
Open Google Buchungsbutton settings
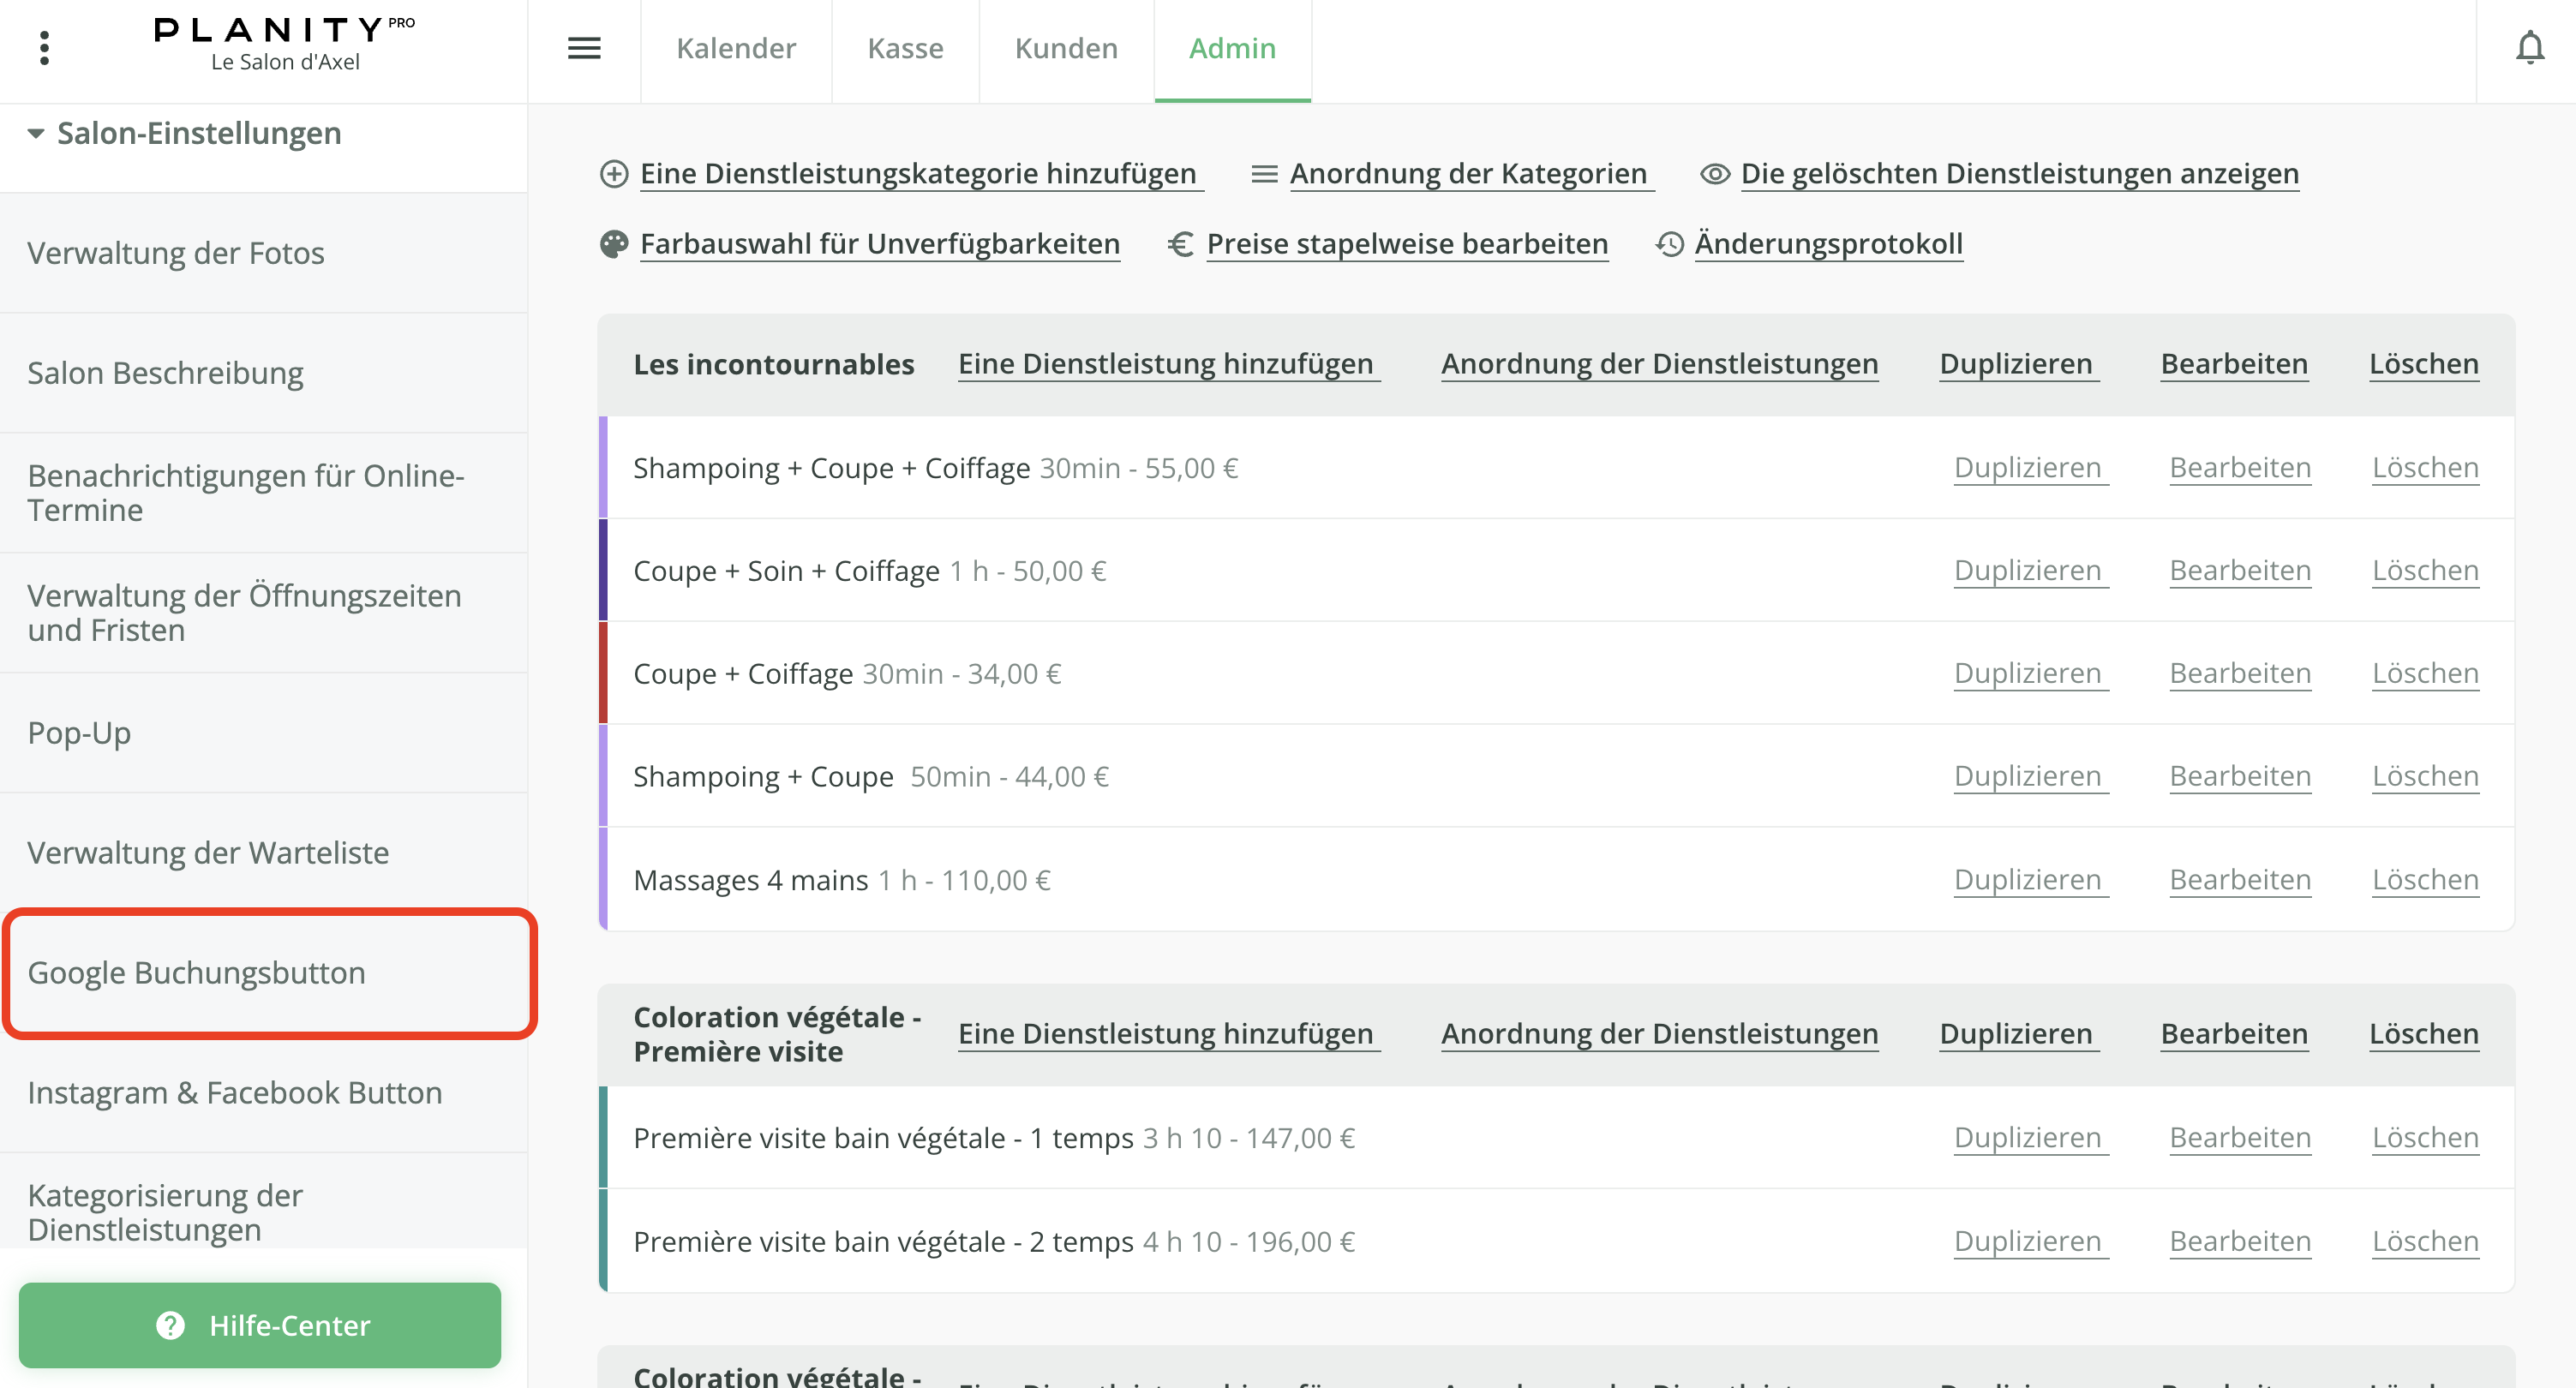(196, 971)
